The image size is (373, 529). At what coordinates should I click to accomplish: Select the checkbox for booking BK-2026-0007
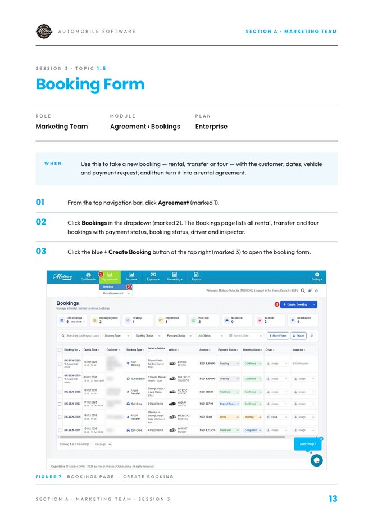pyautogui.click(x=60, y=404)
